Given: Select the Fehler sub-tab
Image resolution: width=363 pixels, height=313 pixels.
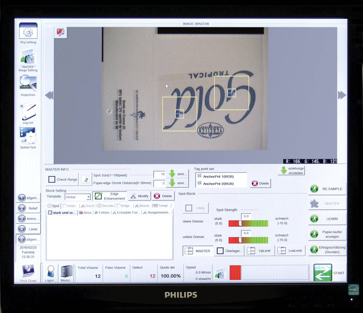Looking at the screenshot, I should (x=102, y=213).
